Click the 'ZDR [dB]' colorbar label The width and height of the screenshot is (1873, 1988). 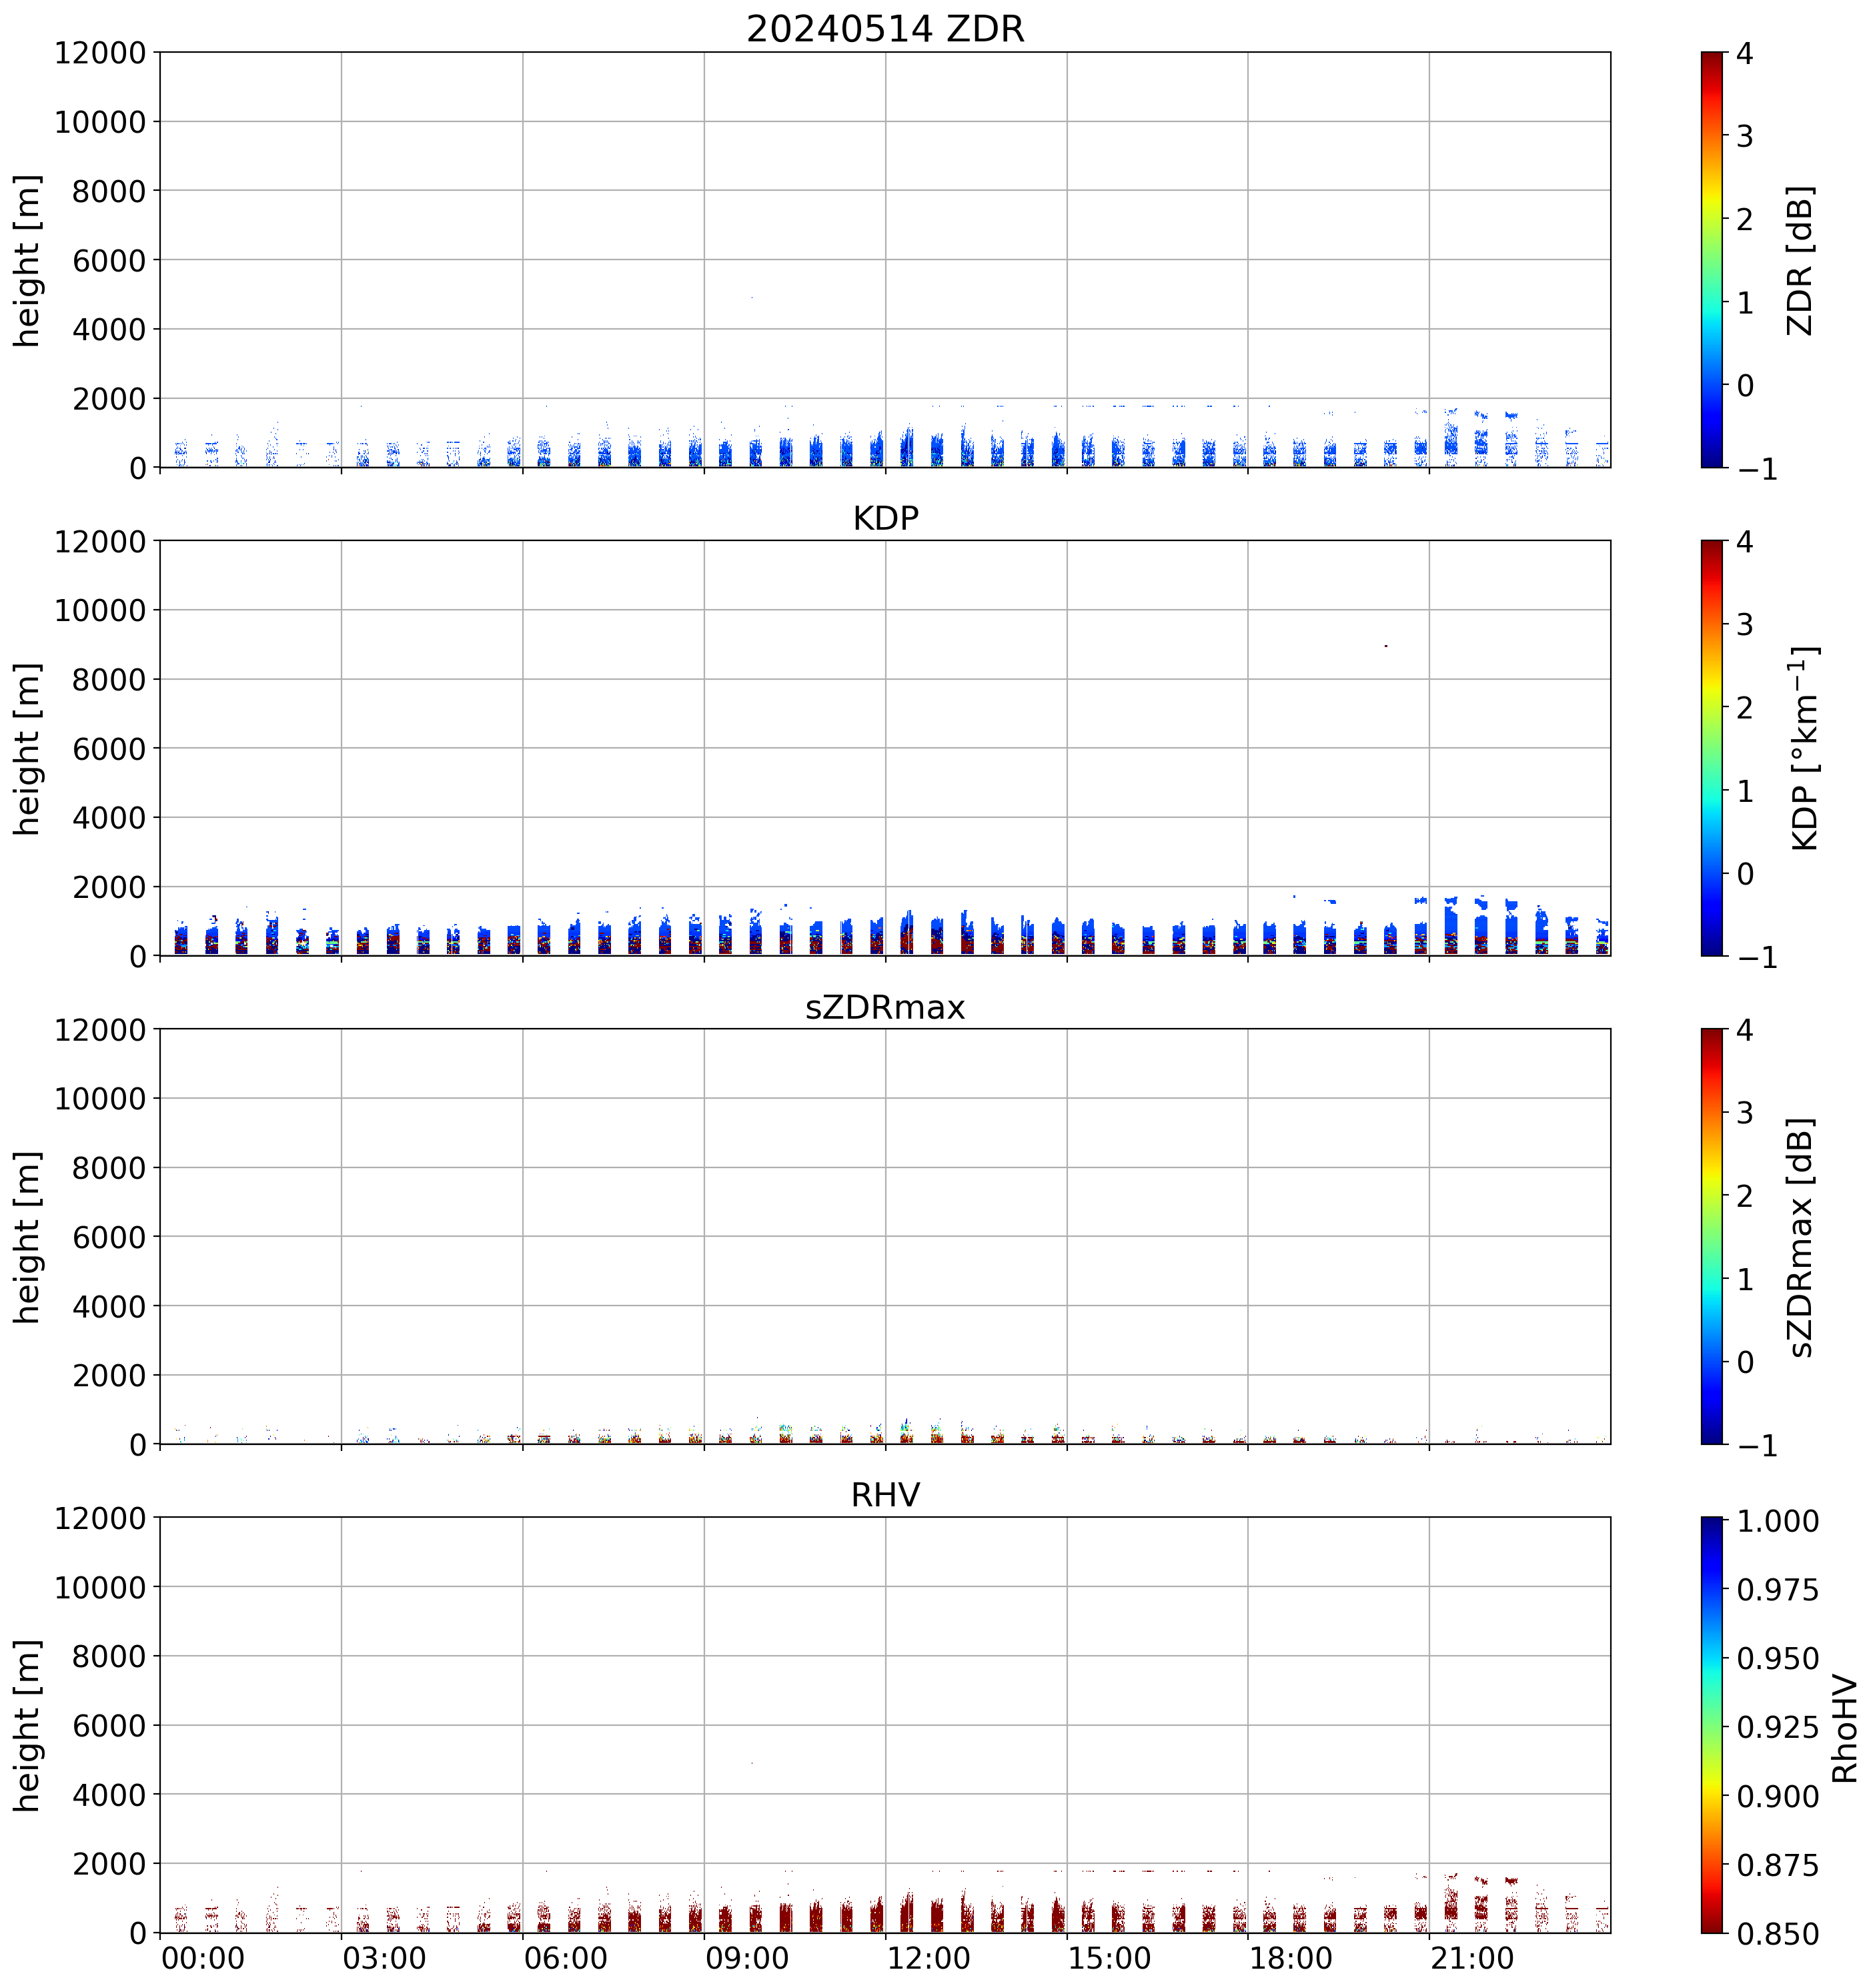point(1799,260)
